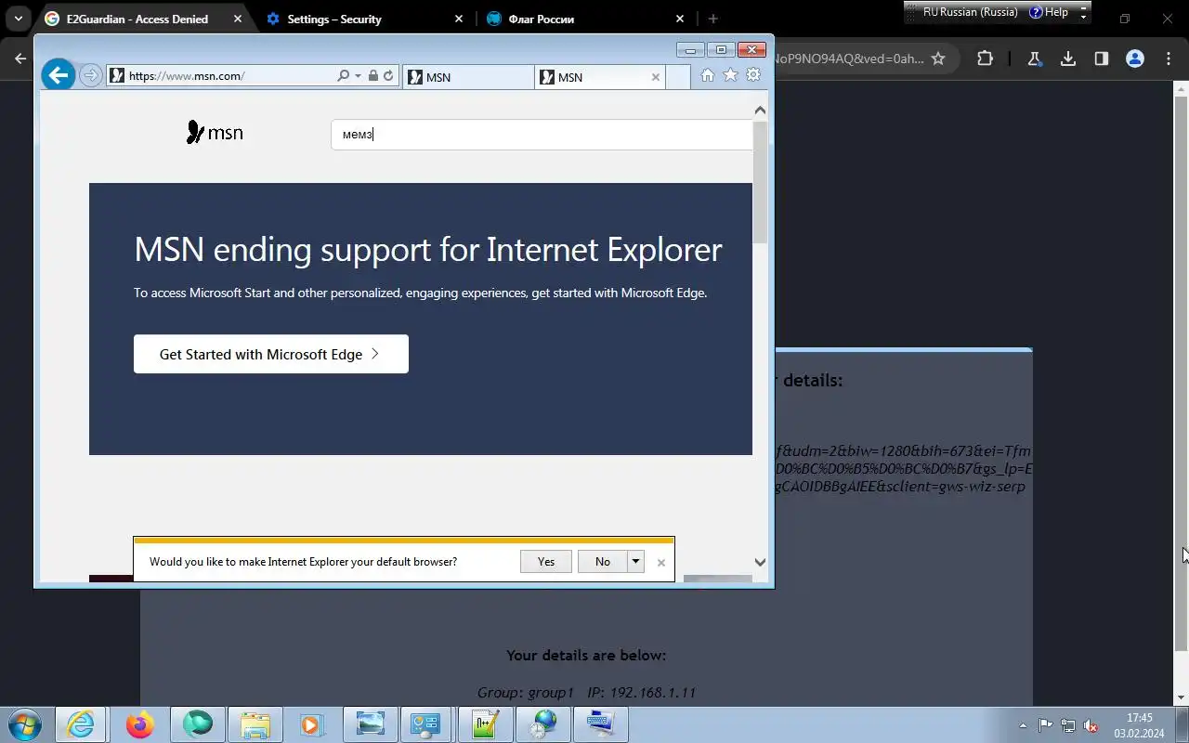
Task: Close the second MSN tab in IE
Action: (x=656, y=77)
